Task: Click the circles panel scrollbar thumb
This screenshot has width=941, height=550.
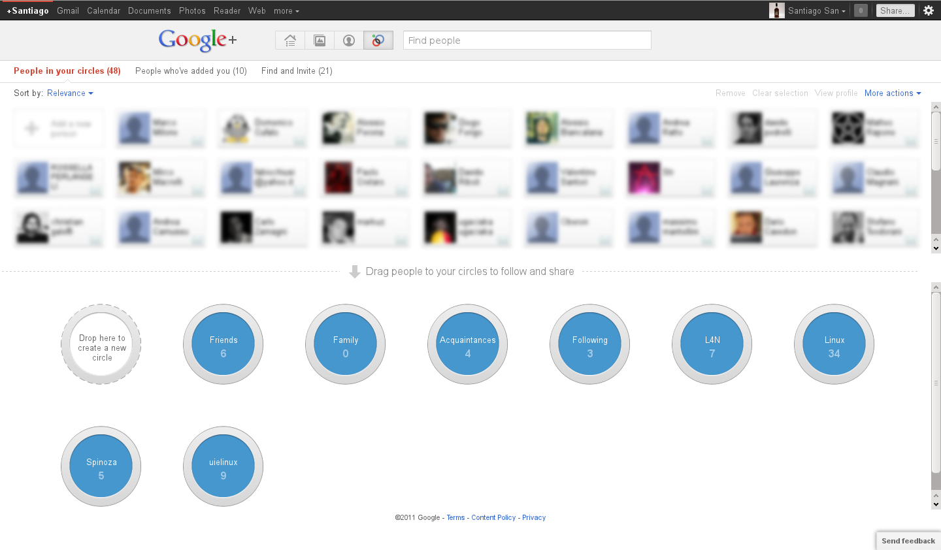Action: [936, 382]
